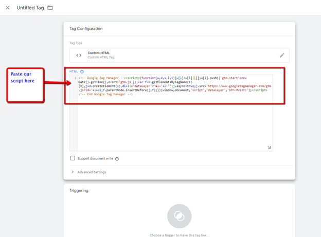The width and height of the screenshot is (321, 237).
Task: Open the folder icon beside Untitled Tag
Action: tap(50, 8)
